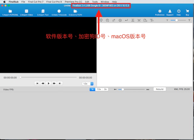Click the Buy shopping cart icon

coord(187,11)
